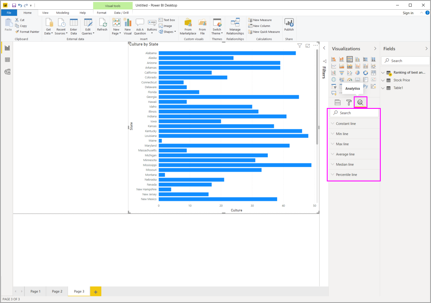This screenshot has width=431, height=303.
Task: Select the Treemap visualization
Action: tap(373, 73)
